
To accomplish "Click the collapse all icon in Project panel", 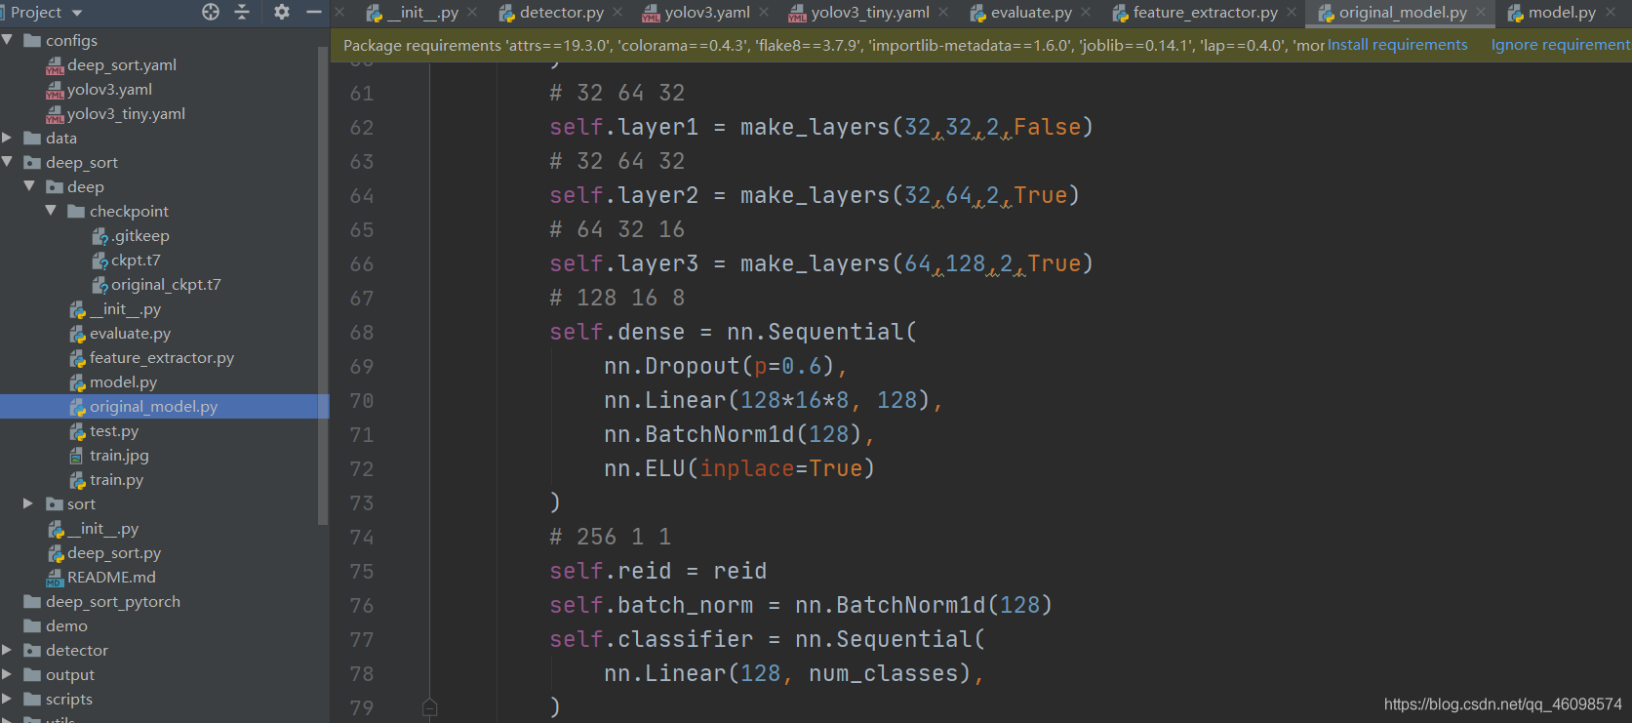I will pos(243,12).
